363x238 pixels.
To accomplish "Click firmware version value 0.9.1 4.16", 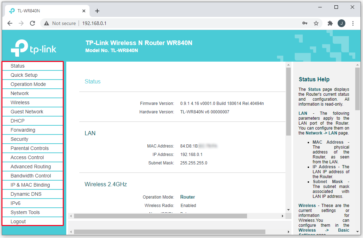I will pos(222,104).
